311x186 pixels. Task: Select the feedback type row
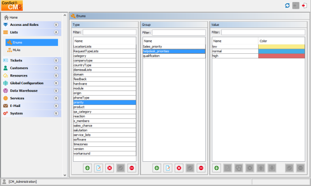105,79
